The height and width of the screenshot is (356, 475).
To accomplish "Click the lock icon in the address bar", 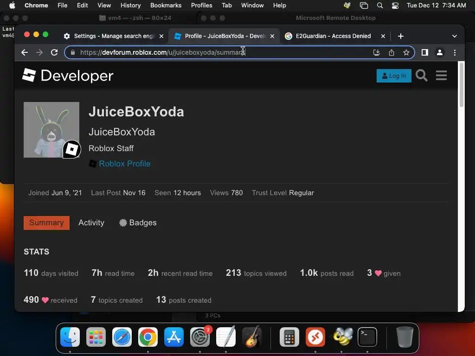I will click(73, 52).
